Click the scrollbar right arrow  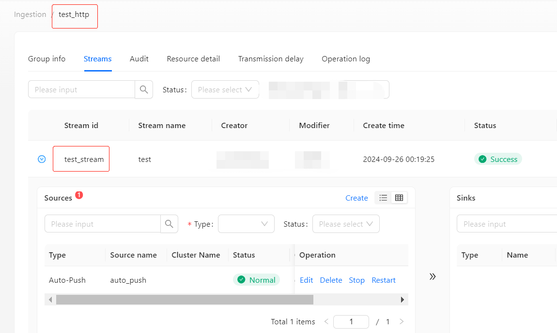click(x=402, y=300)
